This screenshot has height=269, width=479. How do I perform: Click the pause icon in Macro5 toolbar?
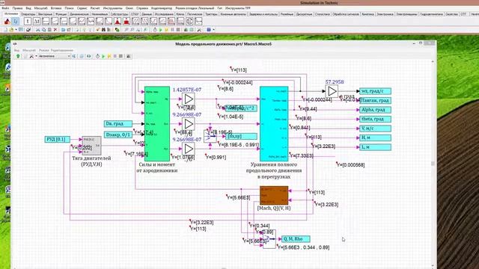tap(115, 56)
